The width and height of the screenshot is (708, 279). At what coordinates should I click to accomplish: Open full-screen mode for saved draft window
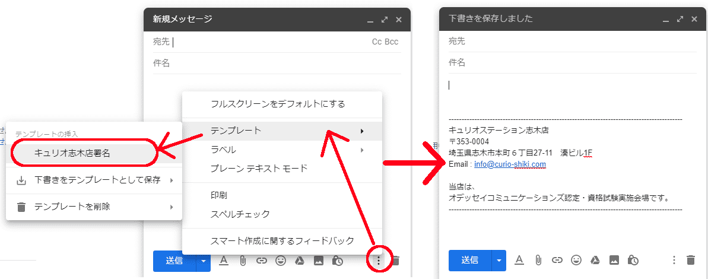tap(680, 20)
